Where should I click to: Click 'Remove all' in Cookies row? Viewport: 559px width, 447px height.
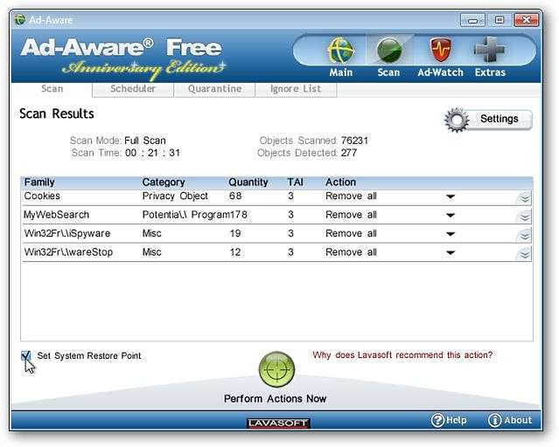coord(351,196)
